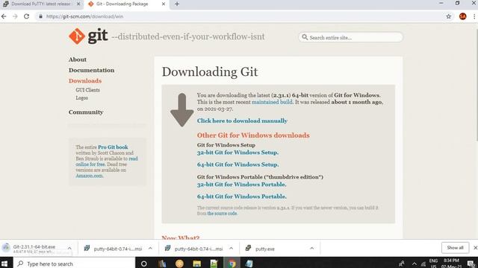Click here to download manually link
Viewport: 478px width, 268px height.
tap(242, 121)
